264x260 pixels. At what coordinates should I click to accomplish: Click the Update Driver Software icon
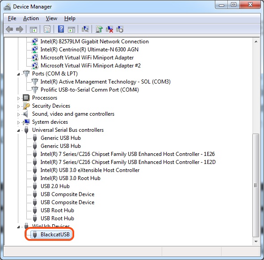coord(99,29)
